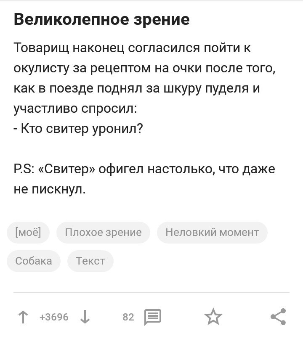Save the post with the star icon
This screenshot has width=303, height=339.
tap(213, 317)
